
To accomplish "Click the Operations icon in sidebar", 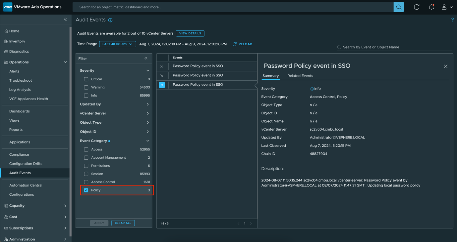I will 6,62.
